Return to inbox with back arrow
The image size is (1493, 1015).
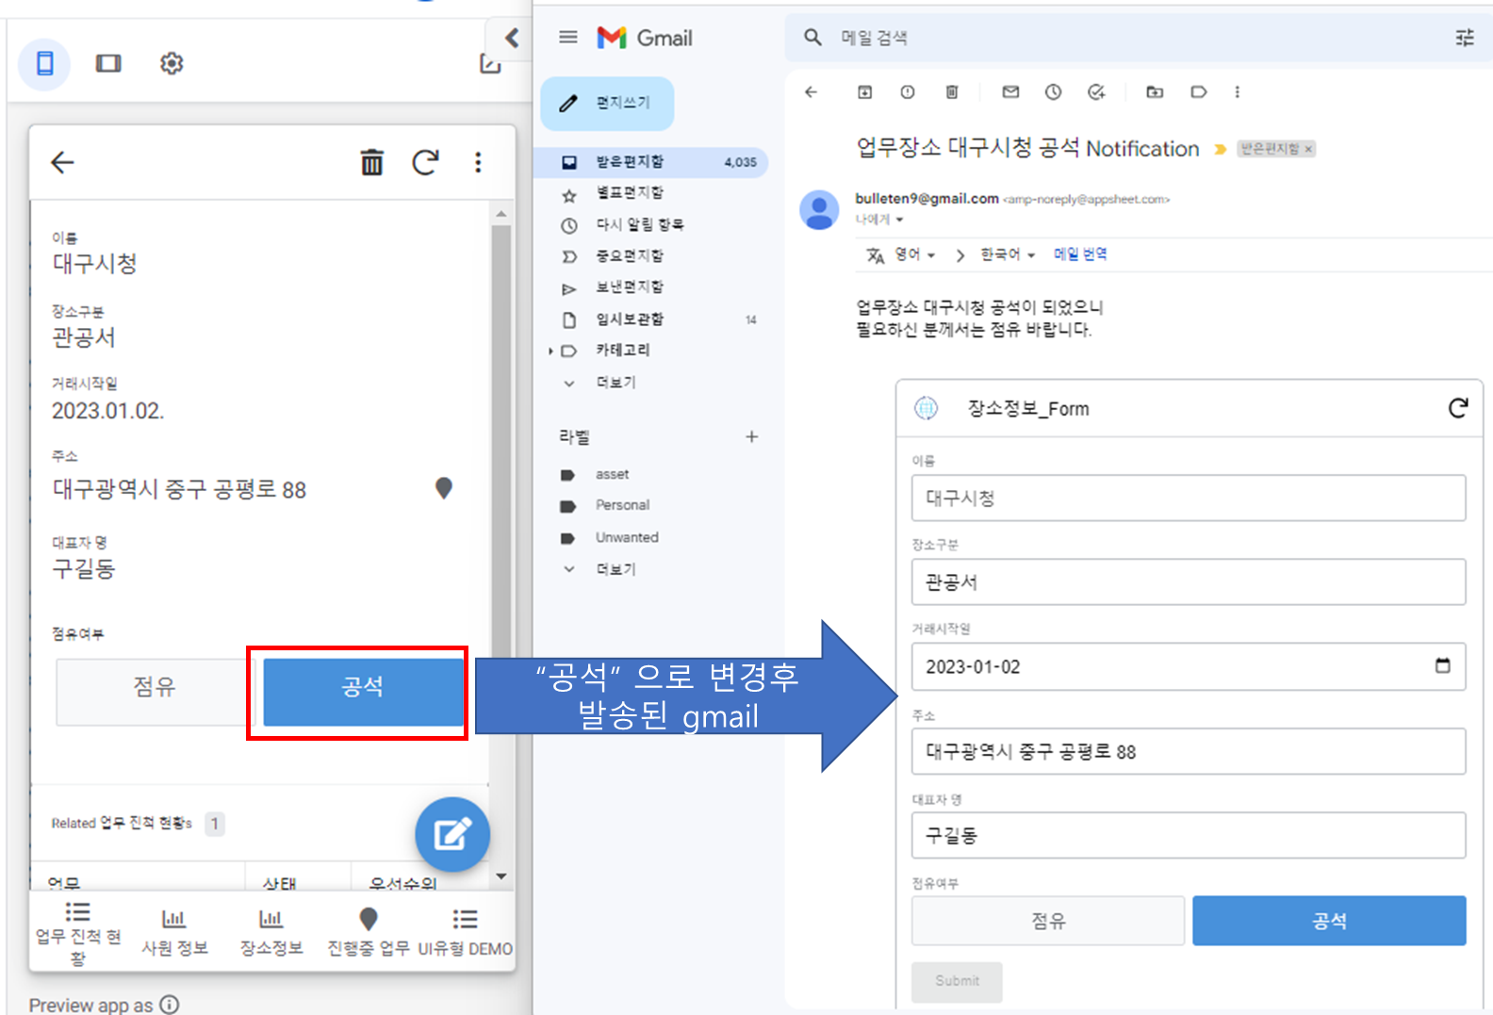(811, 91)
